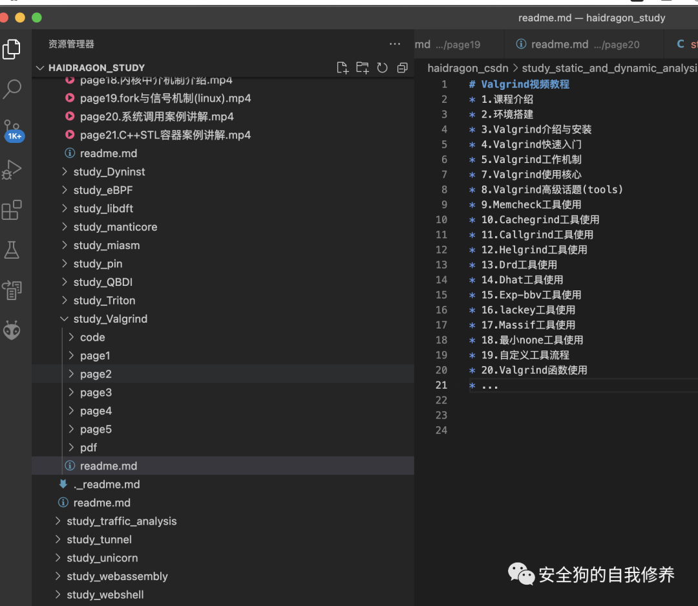
Task: Switch to readme.md .../page20 editor tab
Action: coord(584,44)
